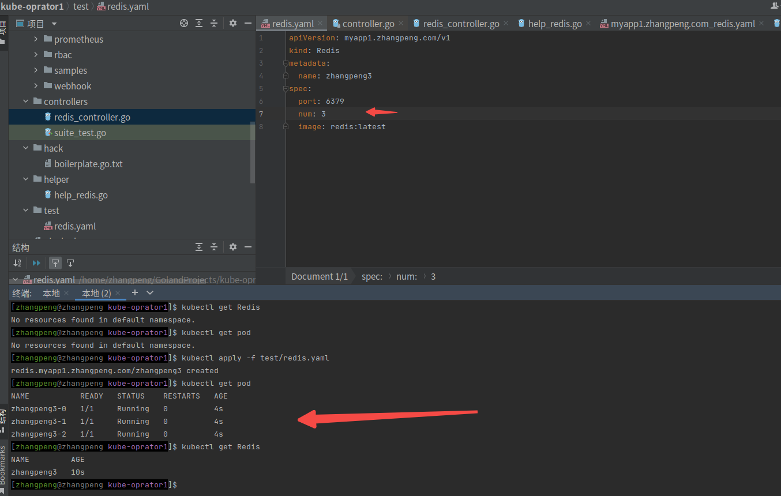Click Document 1/1 in editor footer
This screenshot has width=781, height=496.
click(320, 276)
